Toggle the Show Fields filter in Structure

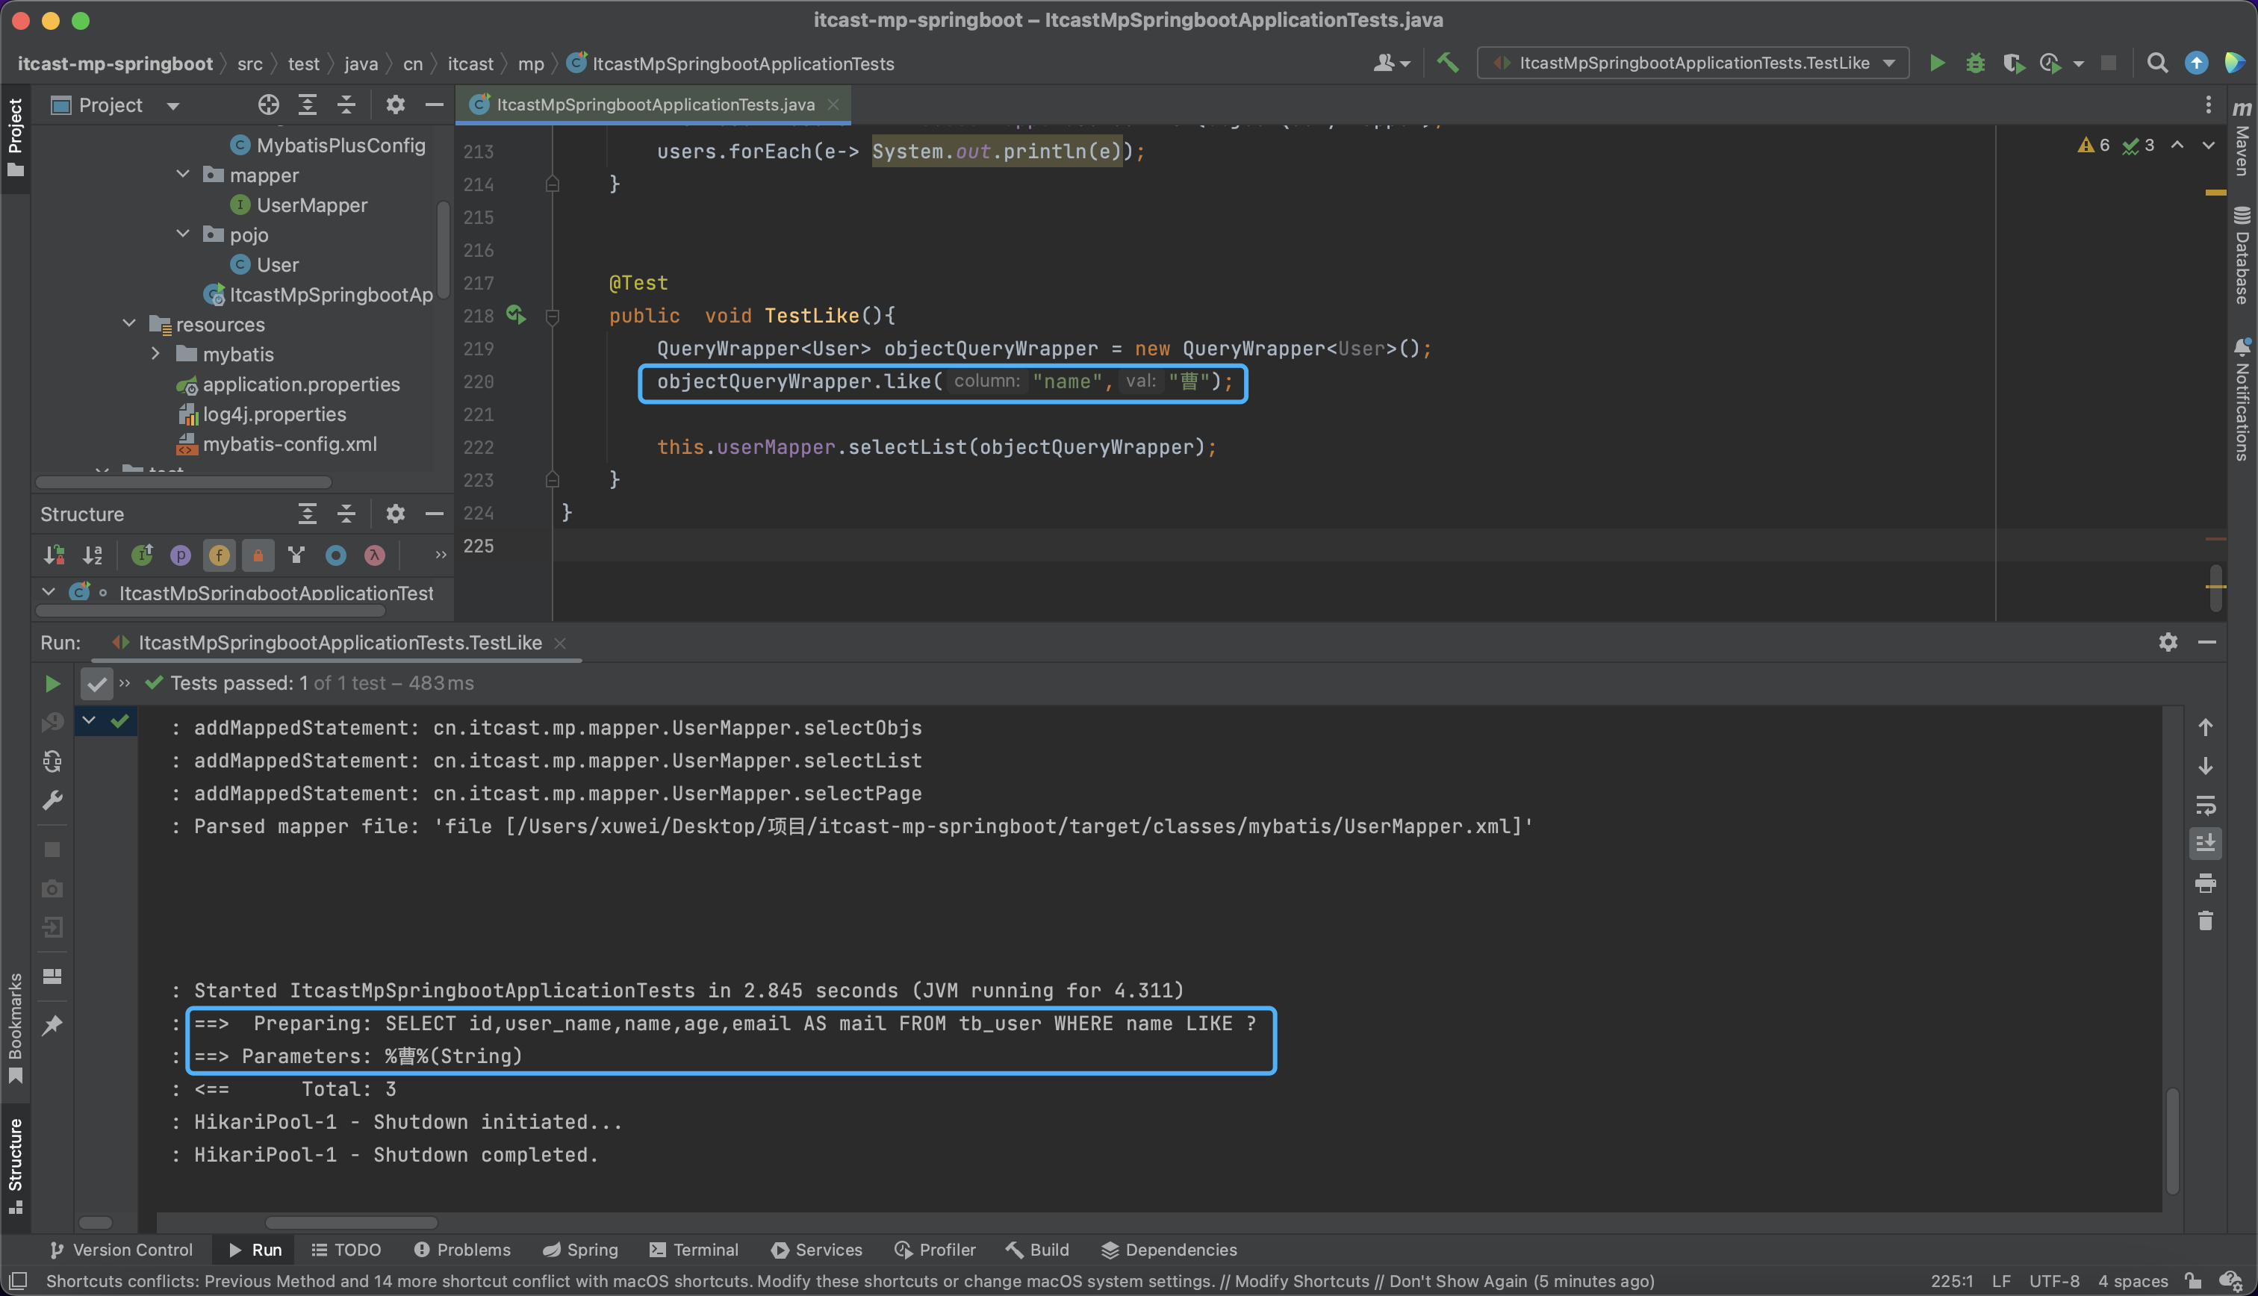tap(219, 555)
